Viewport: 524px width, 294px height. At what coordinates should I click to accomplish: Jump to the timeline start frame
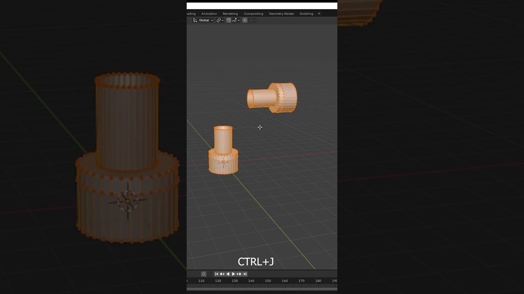coord(217,274)
